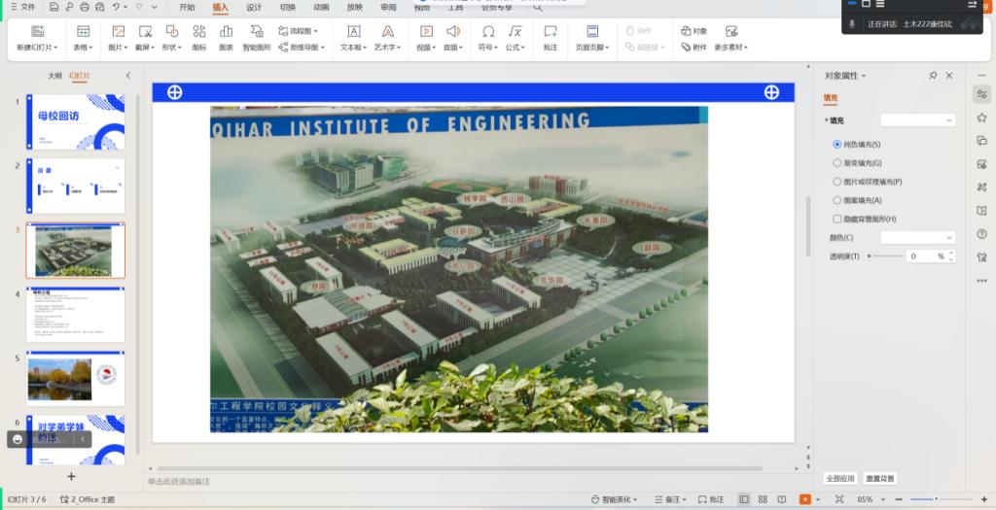Select slide 5 thumbnail in panel
Viewport: 996px width, 510px height.
point(75,378)
